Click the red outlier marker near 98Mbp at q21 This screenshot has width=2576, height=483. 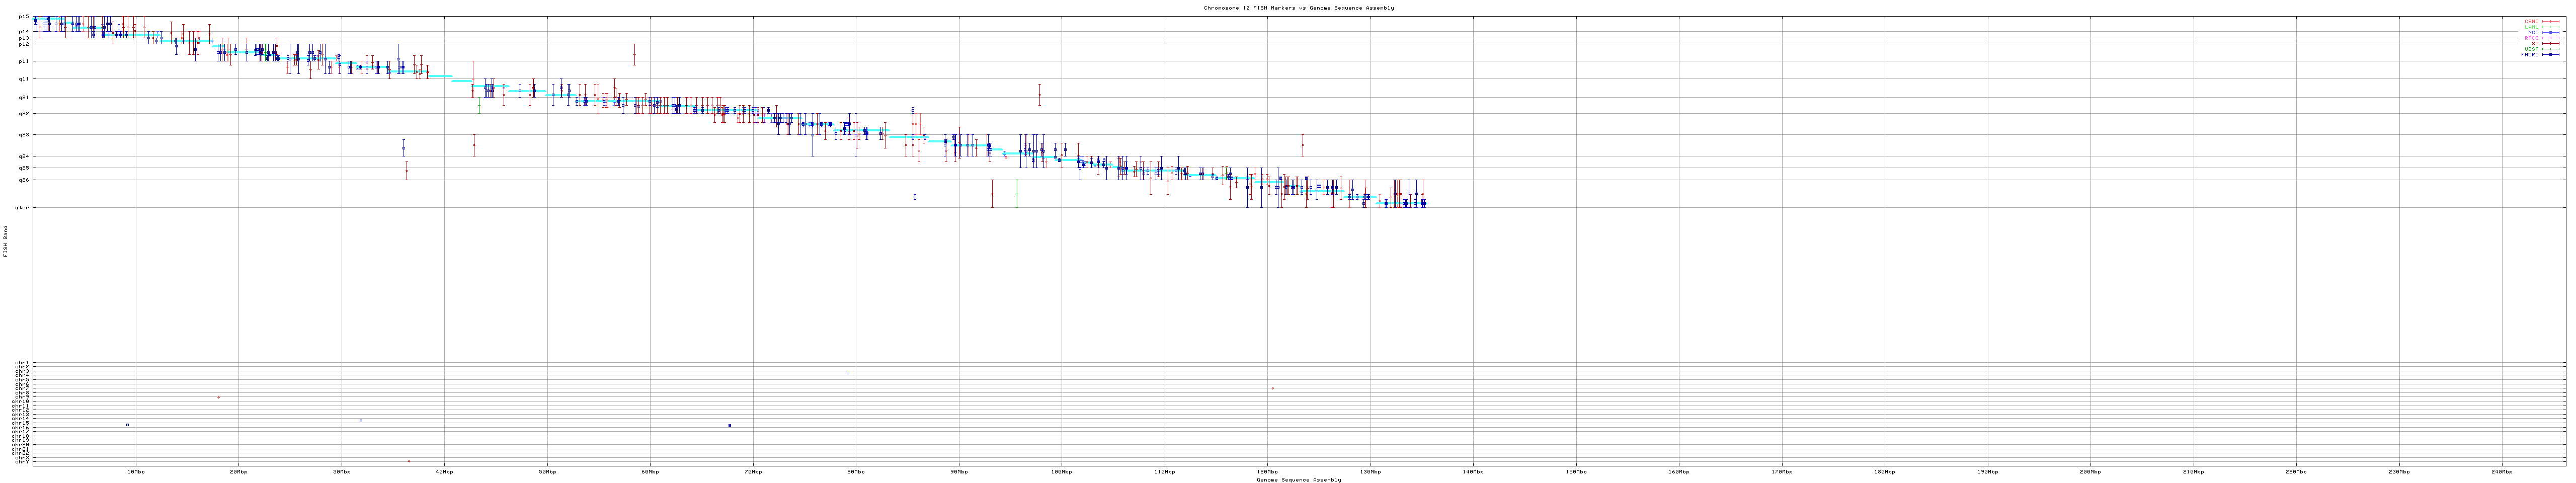1039,95
